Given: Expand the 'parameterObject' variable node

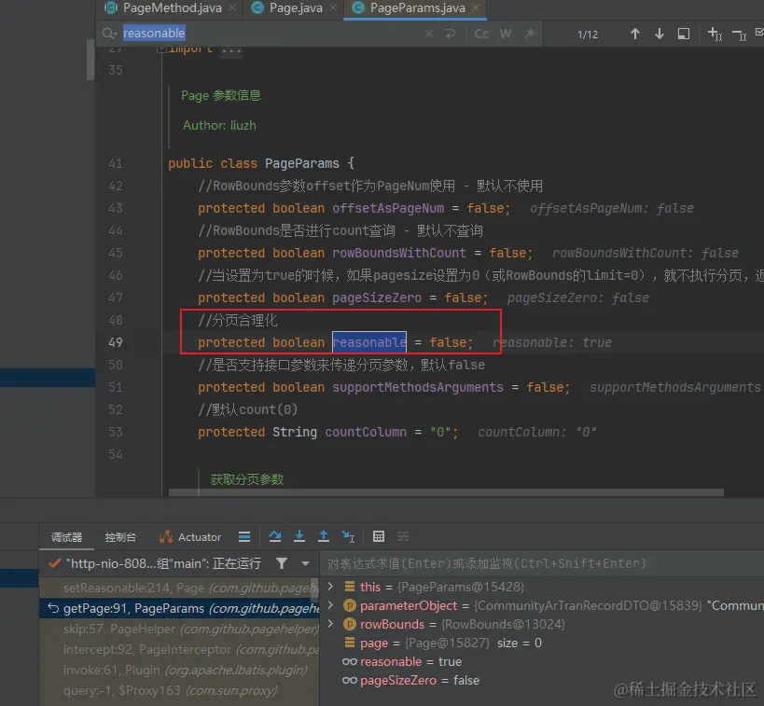Looking at the screenshot, I should [x=330, y=605].
